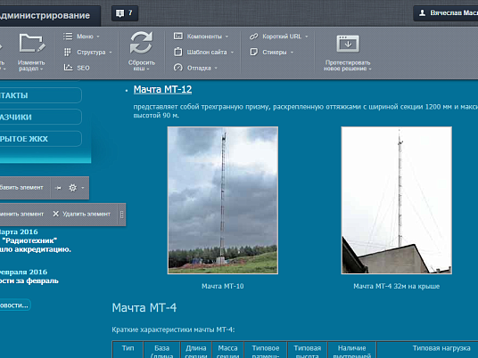
Task: Click the Изменить элемент button
Action: point(22,214)
